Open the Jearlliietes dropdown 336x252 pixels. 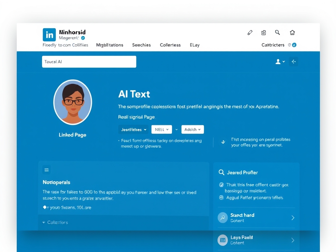point(134,130)
